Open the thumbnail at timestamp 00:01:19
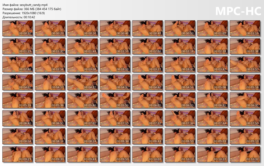This screenshot has height=166, width=264. tap(245, 28)
